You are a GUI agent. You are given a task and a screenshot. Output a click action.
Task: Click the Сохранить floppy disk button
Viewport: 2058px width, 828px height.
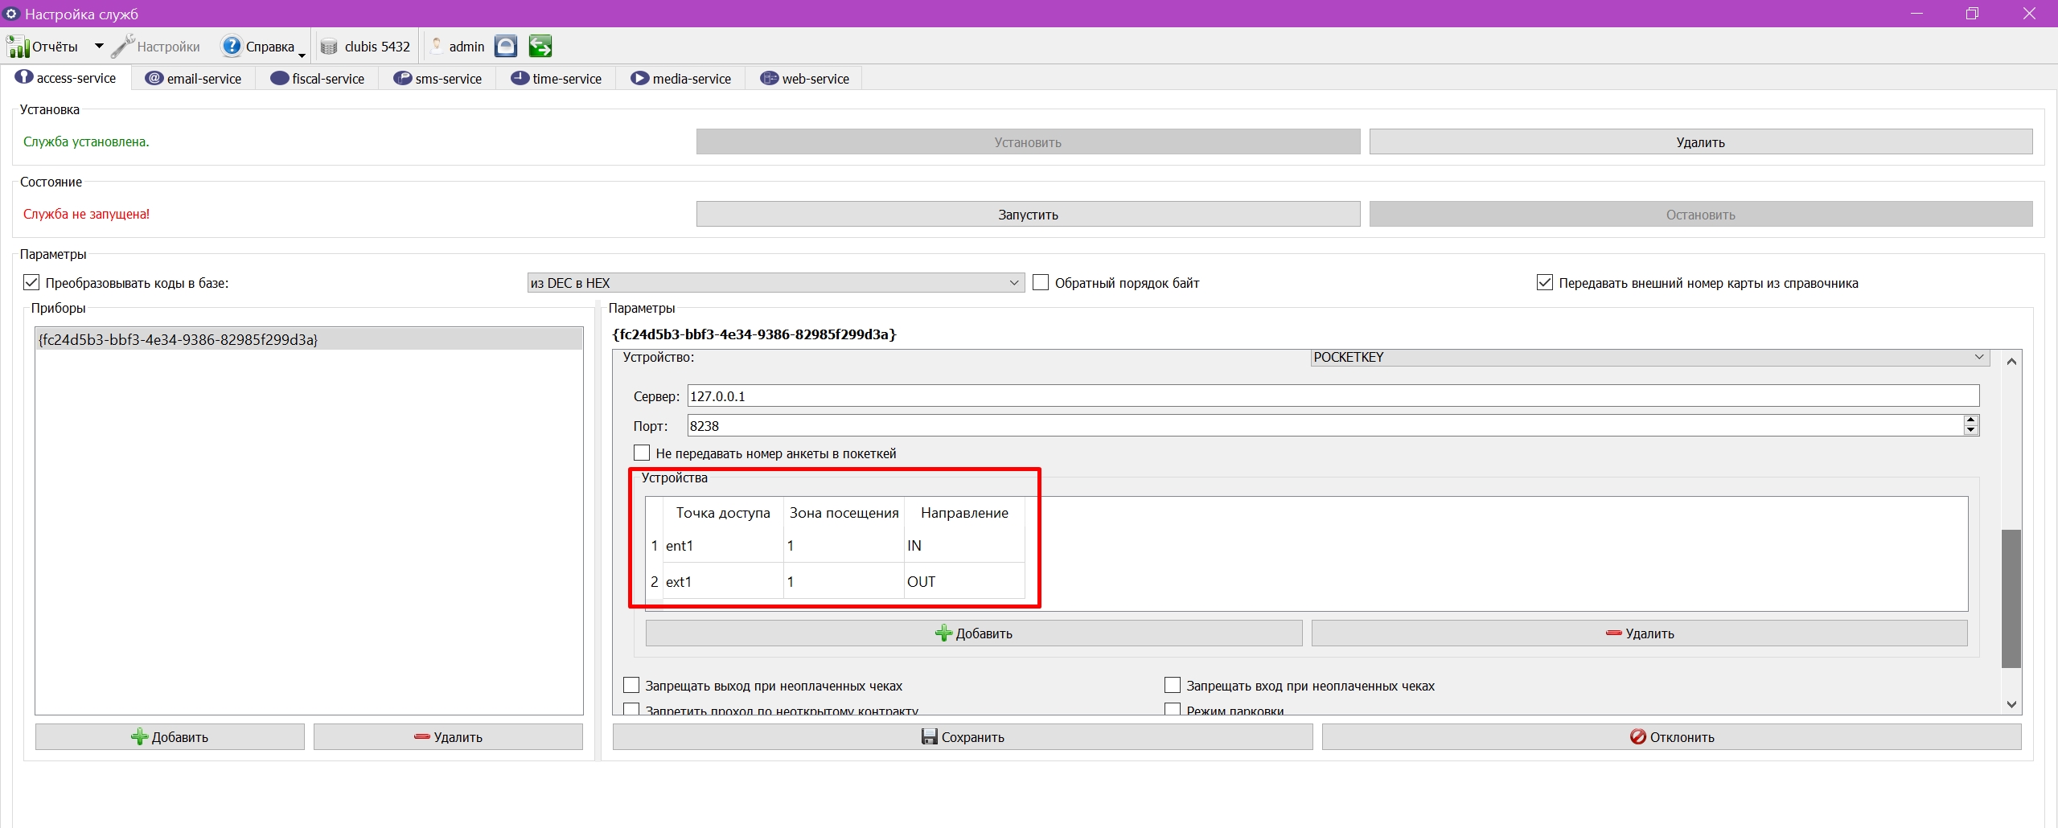click(x=962, y=736)
